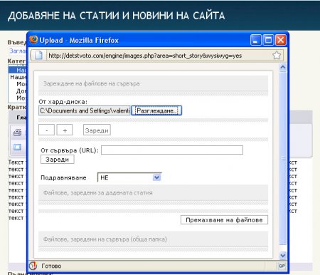The height and width of the screenshot is (275, 320).
Task: Select highlighted category in background list
Action: [18, 70]
